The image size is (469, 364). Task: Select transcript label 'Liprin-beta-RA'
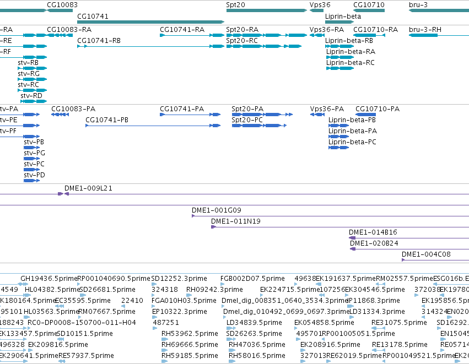coord(351,52)
